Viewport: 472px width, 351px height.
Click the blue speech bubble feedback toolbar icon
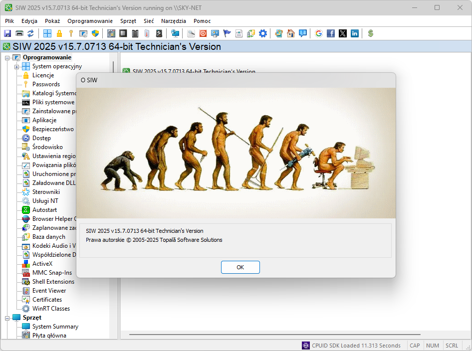coord(303,33)
